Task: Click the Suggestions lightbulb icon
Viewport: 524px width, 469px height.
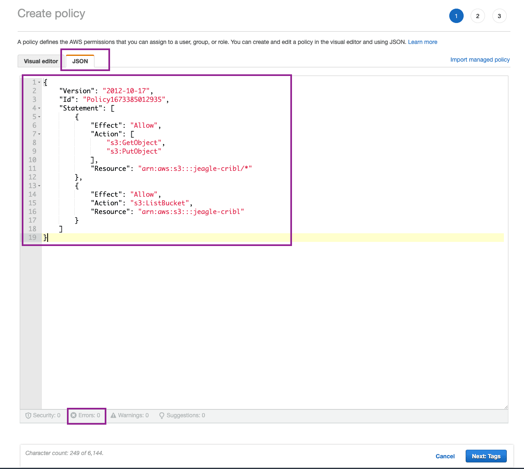Action: pos(162,416)
